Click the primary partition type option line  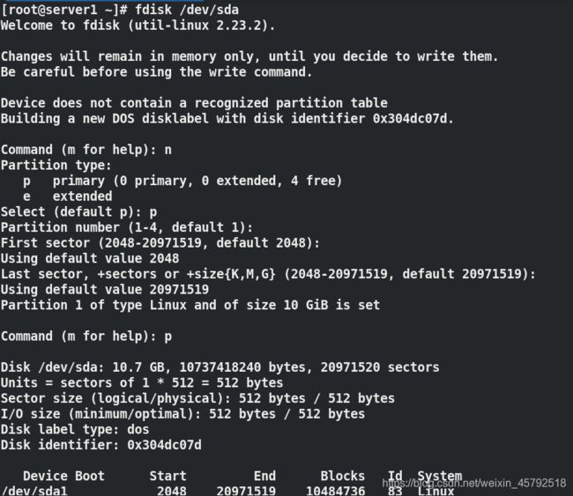click(x=182, y=181)
